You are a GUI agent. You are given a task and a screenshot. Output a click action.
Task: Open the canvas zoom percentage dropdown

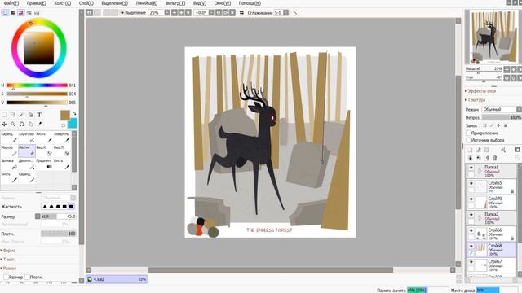(x=167, y=13)
